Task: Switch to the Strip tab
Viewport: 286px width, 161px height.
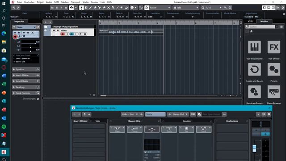Action: point(98,121)
